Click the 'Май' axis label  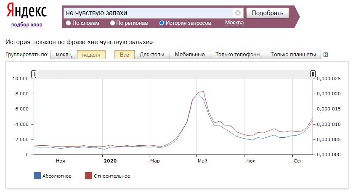pyautogui.click(x=202, y=161)
